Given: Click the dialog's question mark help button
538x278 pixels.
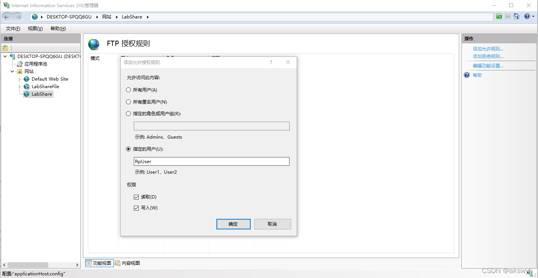Looking at the screenshot, I should pyautogui.click(x=271, y=62).
